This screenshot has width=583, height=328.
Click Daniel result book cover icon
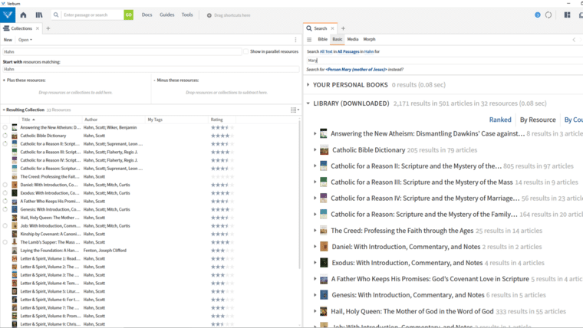coord(324,247)
